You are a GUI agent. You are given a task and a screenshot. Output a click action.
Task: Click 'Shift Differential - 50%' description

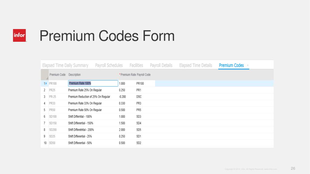click(80, 143)
